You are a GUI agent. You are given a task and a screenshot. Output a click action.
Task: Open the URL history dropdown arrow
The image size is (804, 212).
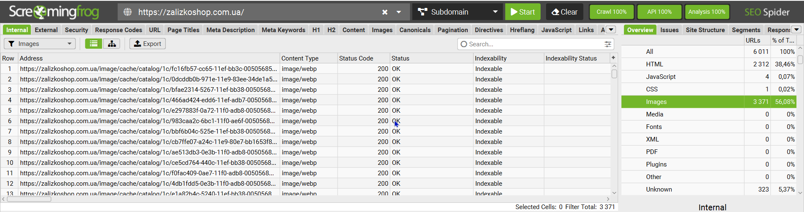(399, 12)
